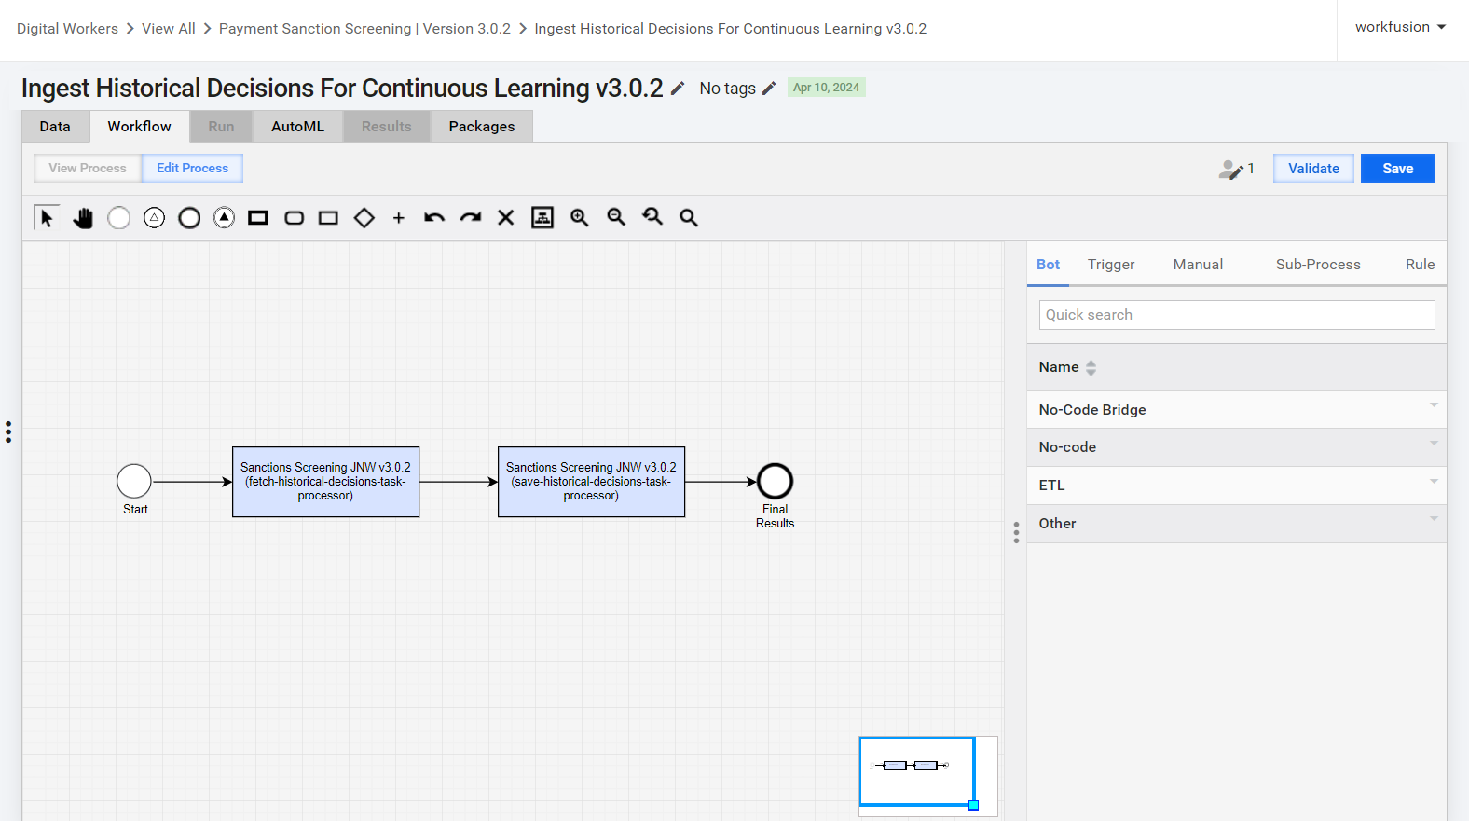The width and height of the screenshot is (1469, 821).
Task: Click the plus icon in the toolbar
Action: pyautogui.click(x=399, y=217)
